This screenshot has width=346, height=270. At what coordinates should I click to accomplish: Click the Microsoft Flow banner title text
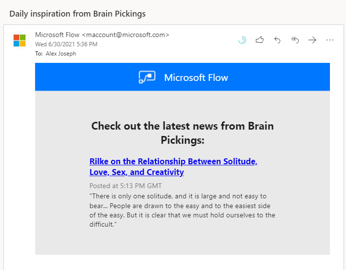(x=196, y=77)
